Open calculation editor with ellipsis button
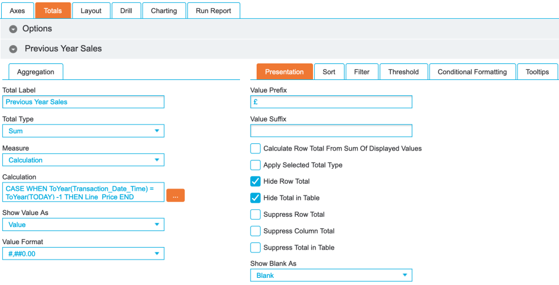 point(175,196)
